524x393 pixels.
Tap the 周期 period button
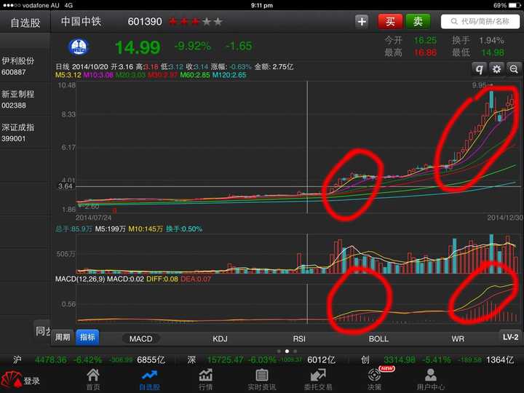(63, 337)
